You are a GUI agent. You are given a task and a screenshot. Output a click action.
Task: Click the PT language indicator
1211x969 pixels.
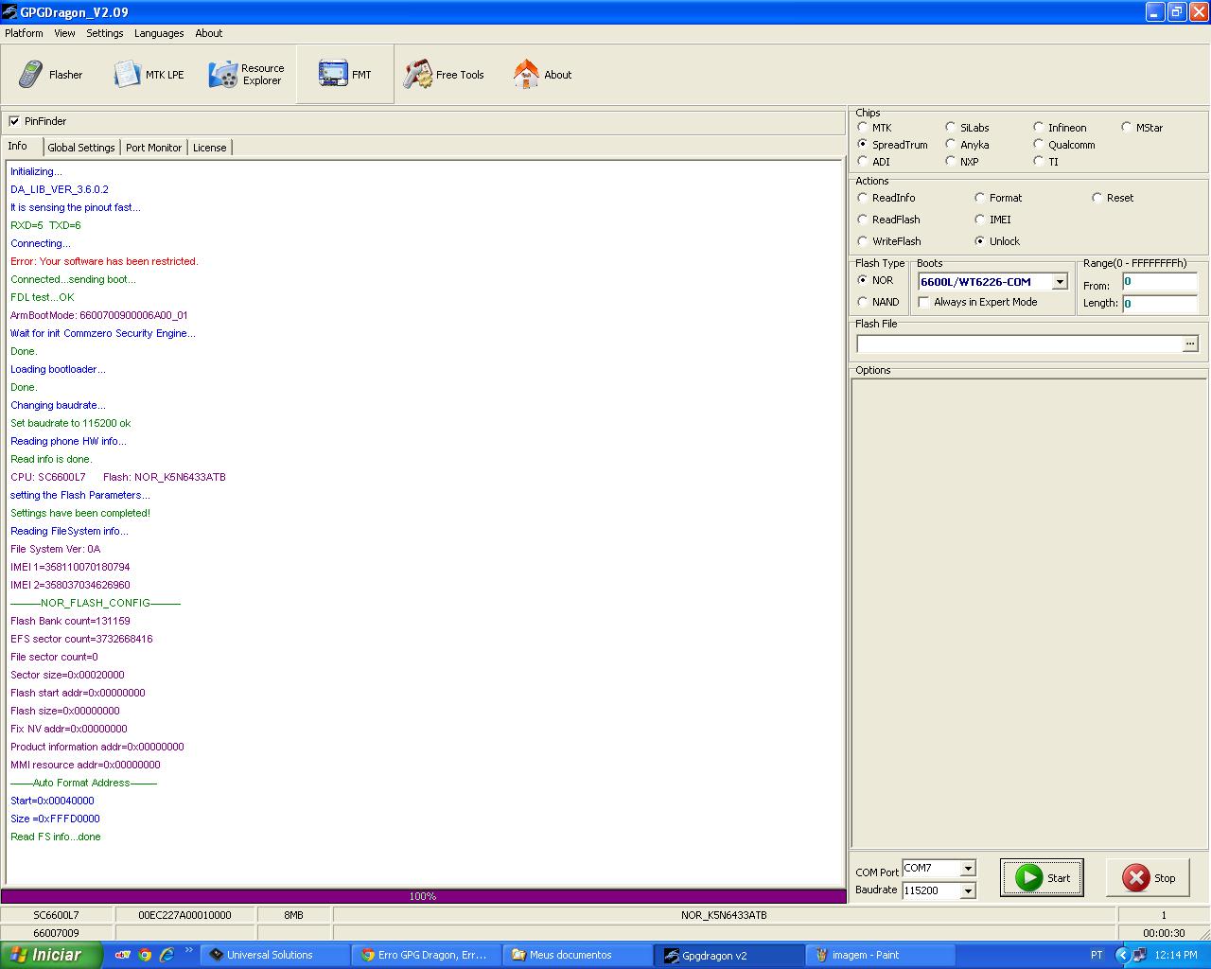tap(1097, 955)
